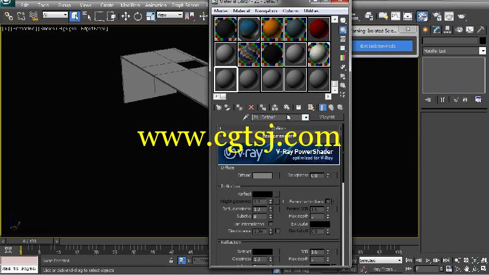489x275 pixels.
Task: Open the Select by Name list icon
Action: [87, 16]
